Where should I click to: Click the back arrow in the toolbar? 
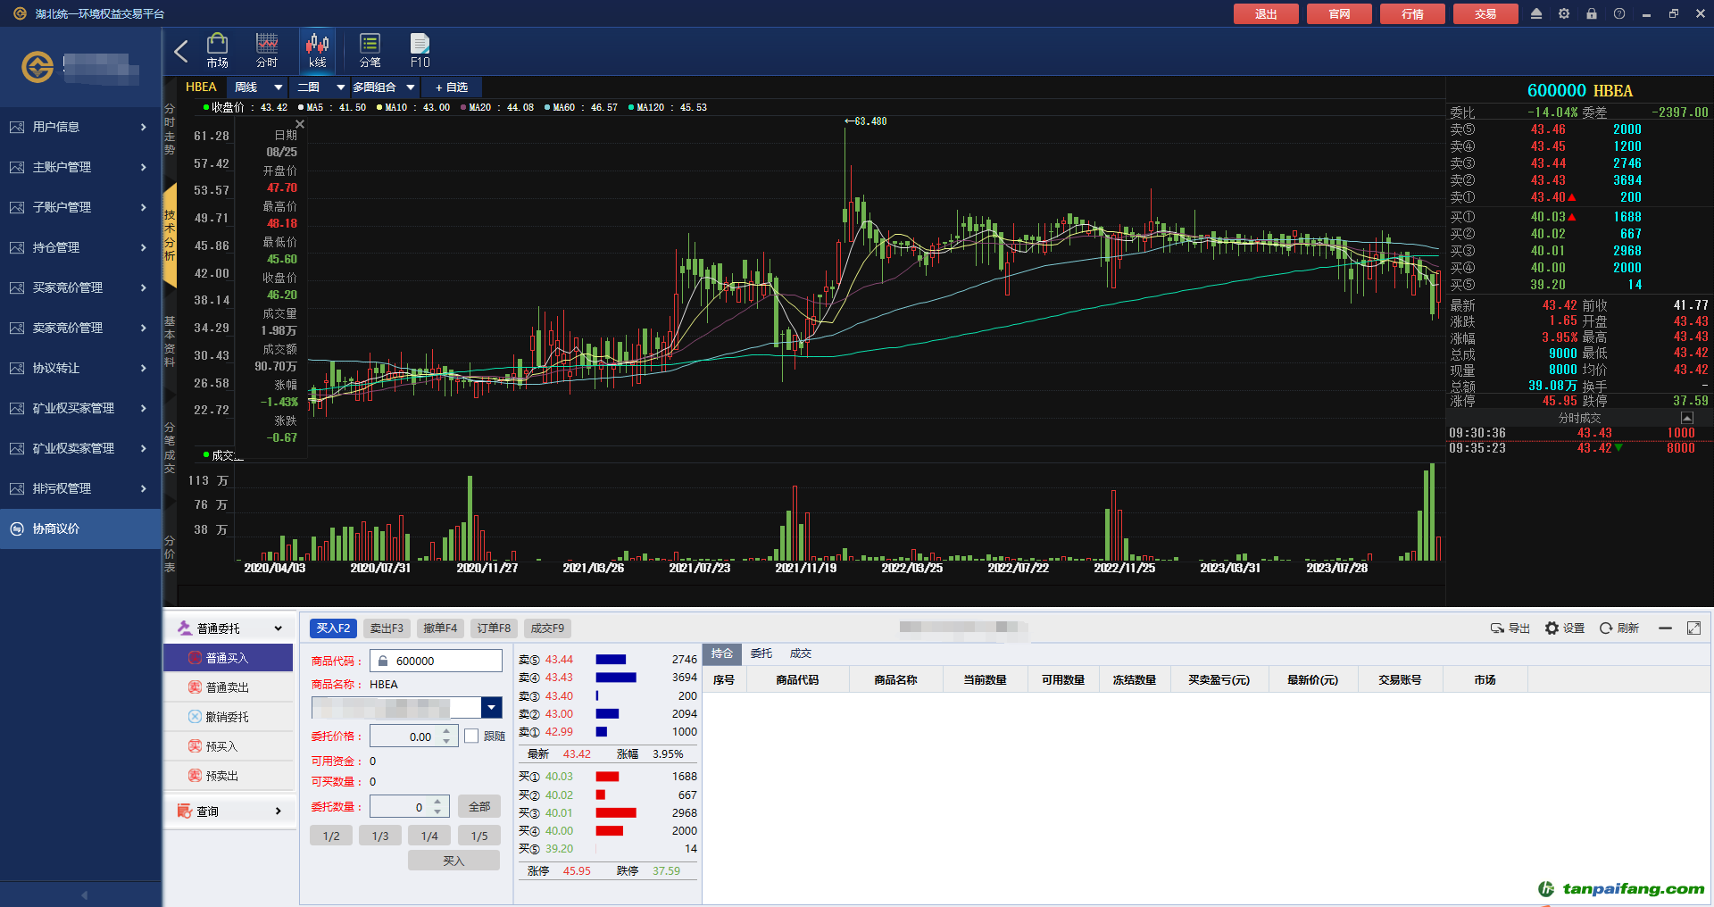point(181,51)
